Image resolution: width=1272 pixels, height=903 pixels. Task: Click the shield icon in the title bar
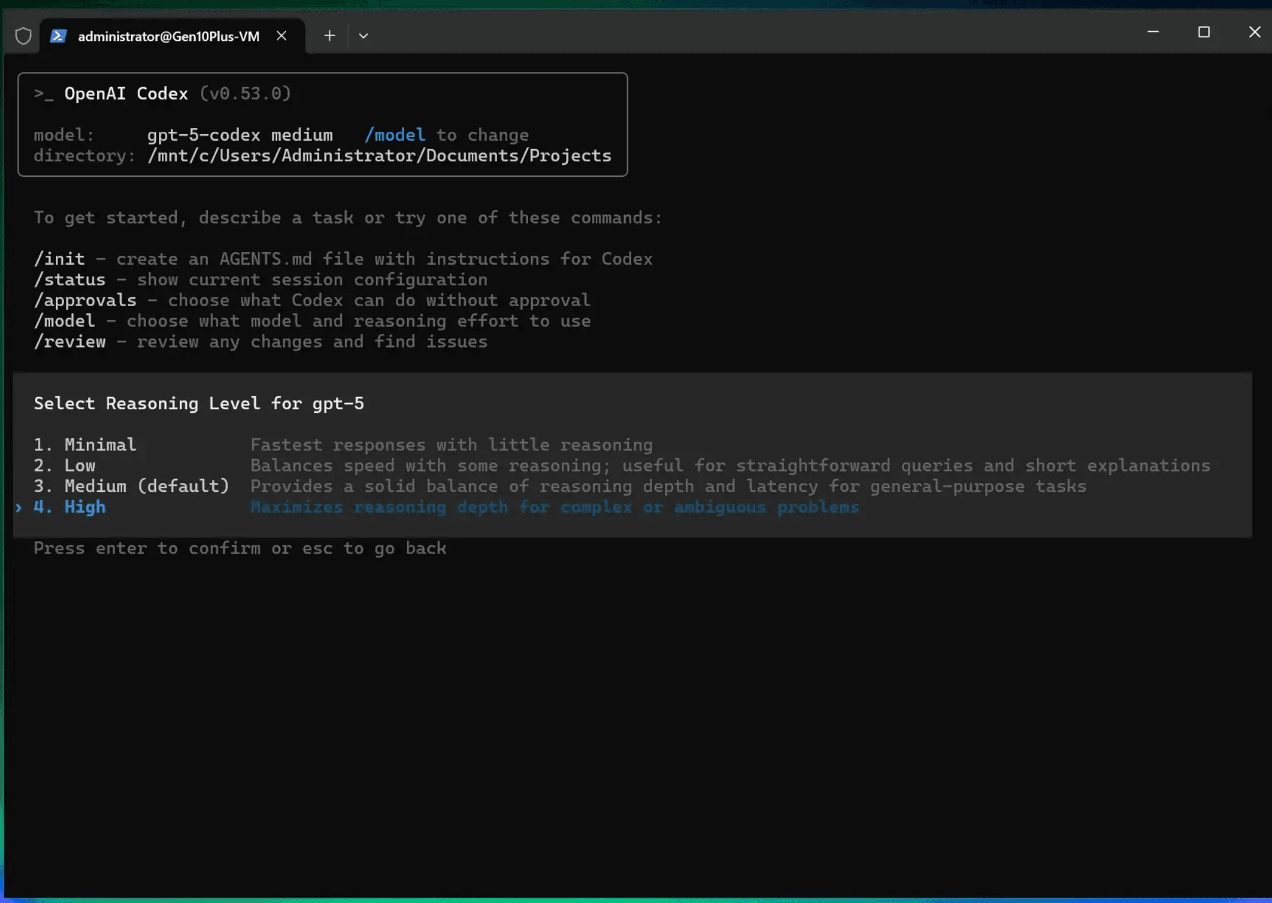(x=23, y=36)
